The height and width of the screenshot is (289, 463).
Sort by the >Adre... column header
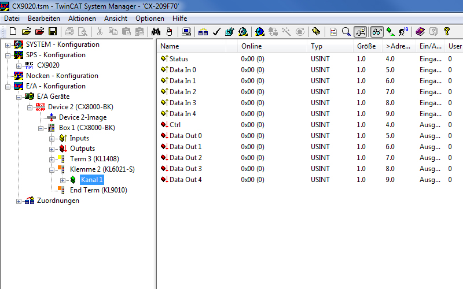tap(399, 46)
